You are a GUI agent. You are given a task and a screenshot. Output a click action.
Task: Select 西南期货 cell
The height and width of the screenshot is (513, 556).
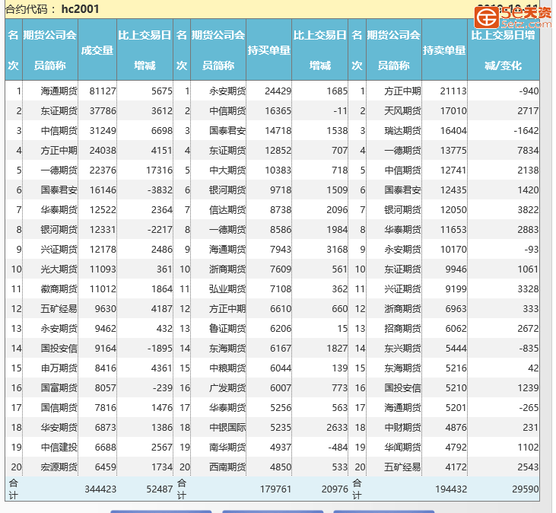227,467
